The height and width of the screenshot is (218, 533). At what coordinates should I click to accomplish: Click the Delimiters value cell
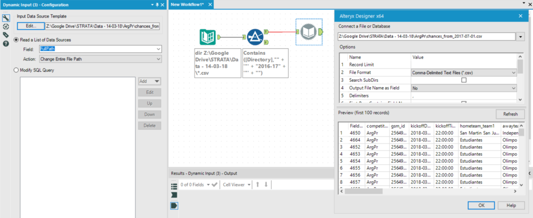pos(464,96)
